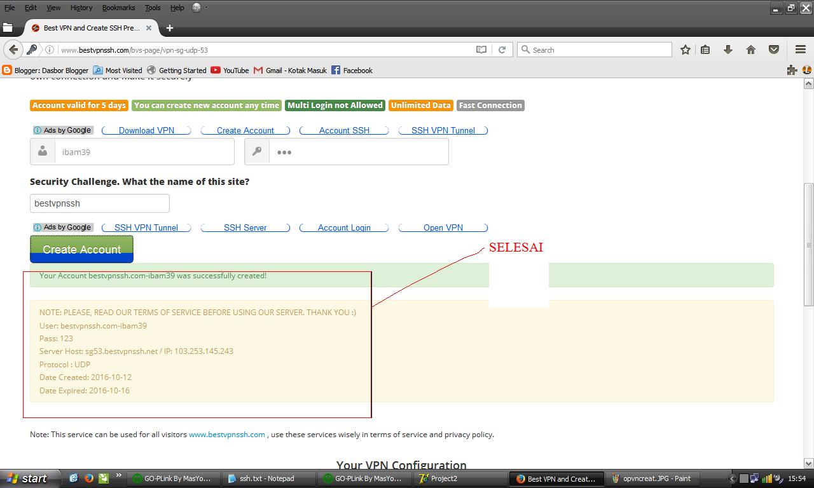Open the network signal tray icon
Viewport: 814px width, 488px height.
pos(768,478)
